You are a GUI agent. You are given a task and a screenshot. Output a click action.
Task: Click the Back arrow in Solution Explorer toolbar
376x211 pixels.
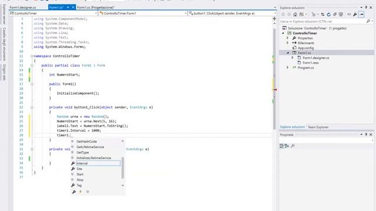pyautogui.click(x=283, y=14)
